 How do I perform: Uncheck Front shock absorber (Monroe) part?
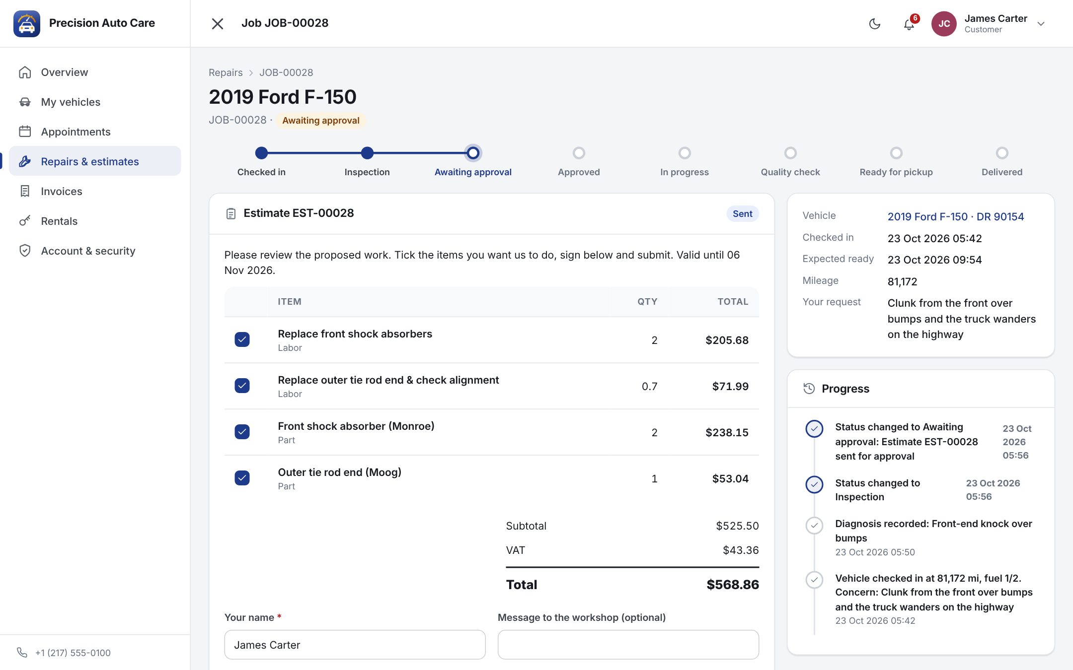pyautogui.click(x=242, y=432)
